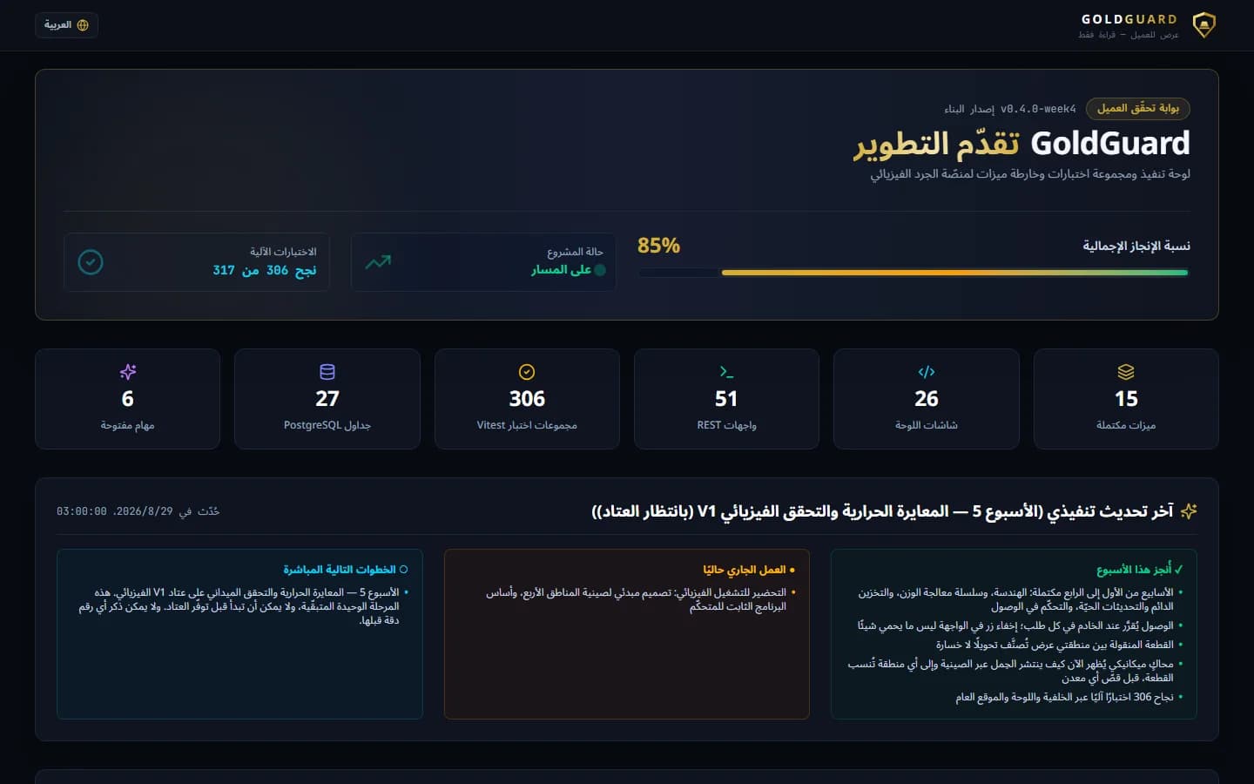Click the آخر تحديث تنفيذي week 5 heading
The width and height of the screenshot is (1254, 784).
tap(882, 511)
